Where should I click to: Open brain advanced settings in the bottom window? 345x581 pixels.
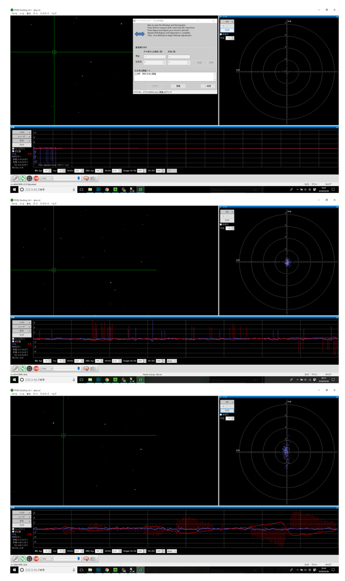[x=86, y=558]
